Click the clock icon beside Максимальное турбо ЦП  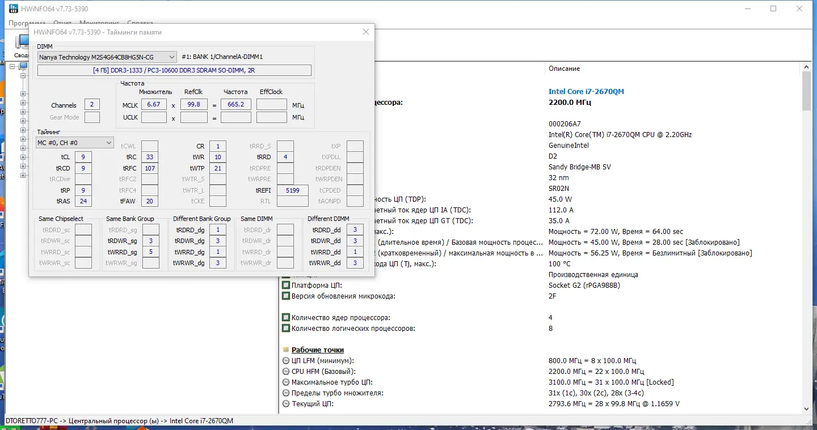click(286, 382)
